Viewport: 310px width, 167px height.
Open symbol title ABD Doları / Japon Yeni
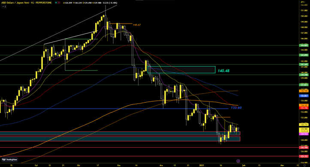(27, 3)
